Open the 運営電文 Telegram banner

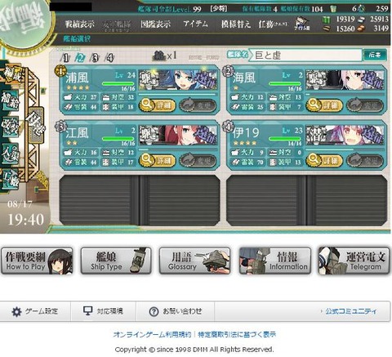[x=354, y=261]
